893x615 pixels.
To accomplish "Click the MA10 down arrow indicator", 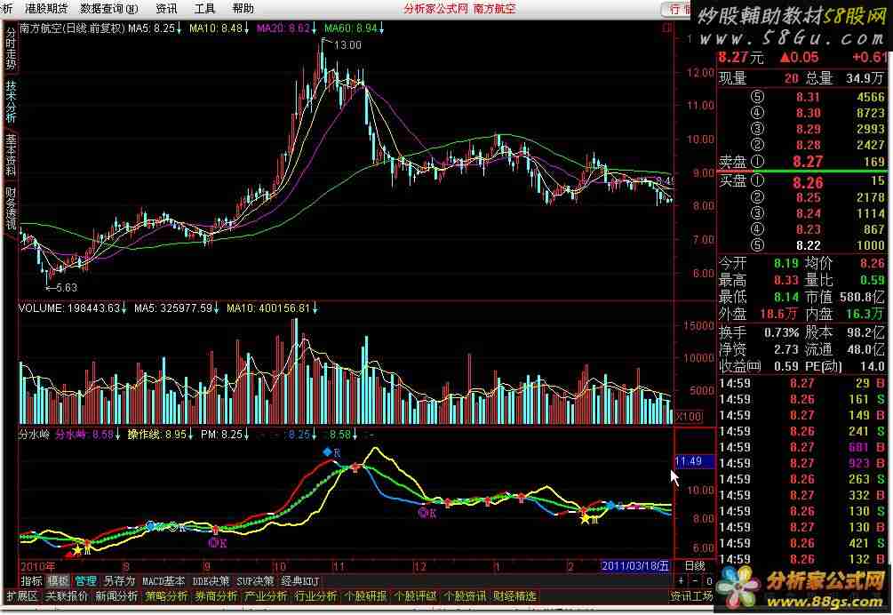I will click(246, 28).
